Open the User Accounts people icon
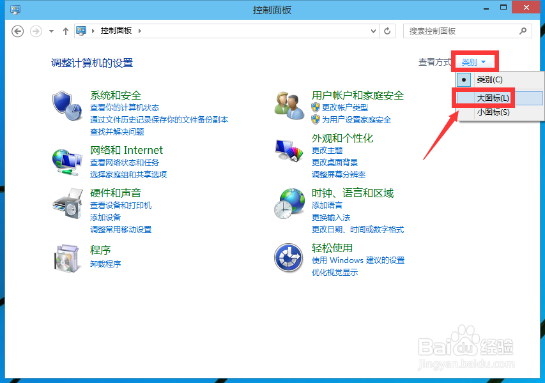 [289, 106]
